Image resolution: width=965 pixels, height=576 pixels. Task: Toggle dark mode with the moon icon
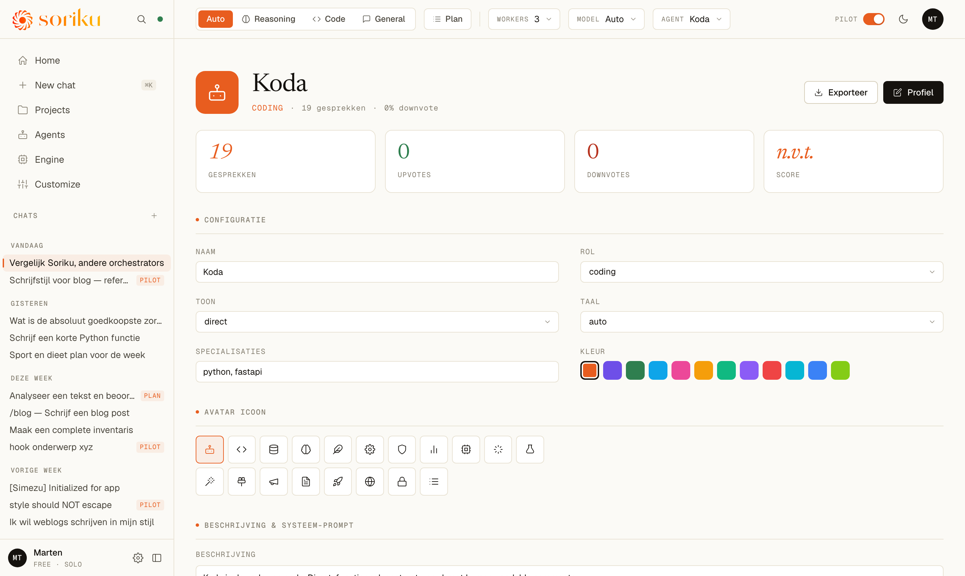(x=903, y=19)
